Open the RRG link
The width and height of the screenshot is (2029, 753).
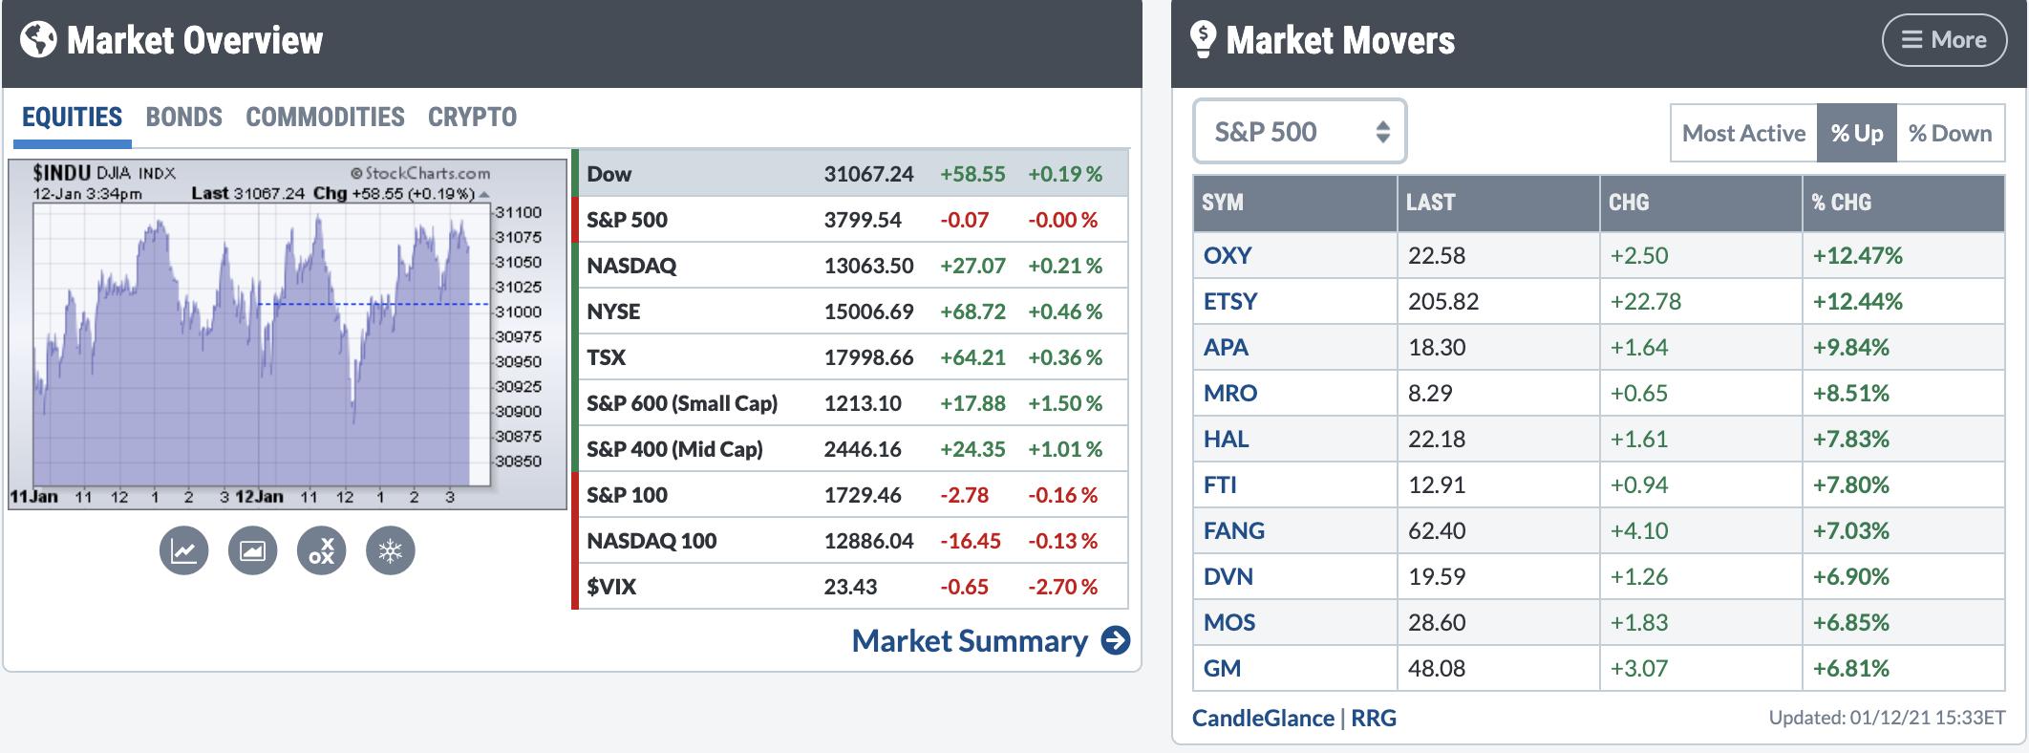coord(1374,718)
